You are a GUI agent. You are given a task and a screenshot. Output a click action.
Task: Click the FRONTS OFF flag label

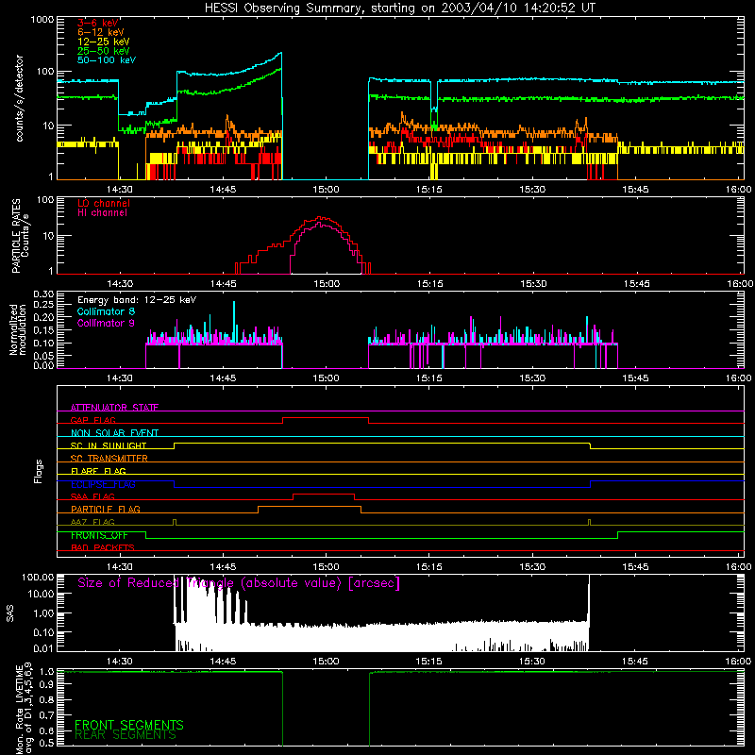point(99,535)
